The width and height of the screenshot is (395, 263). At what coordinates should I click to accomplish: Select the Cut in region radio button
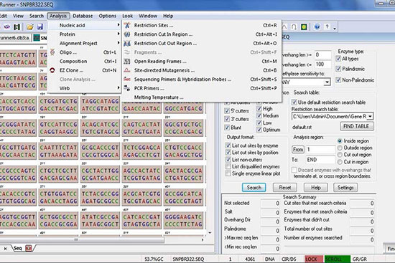pyautogui.click(x=340, y=162)
